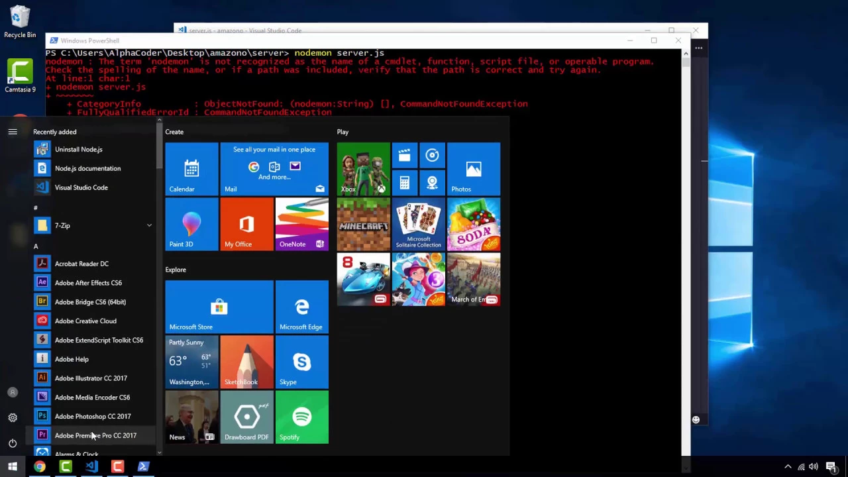This screenshot has width=848, height=477.
Task: Open the Calculator small tile
Action: click(404, 183)
